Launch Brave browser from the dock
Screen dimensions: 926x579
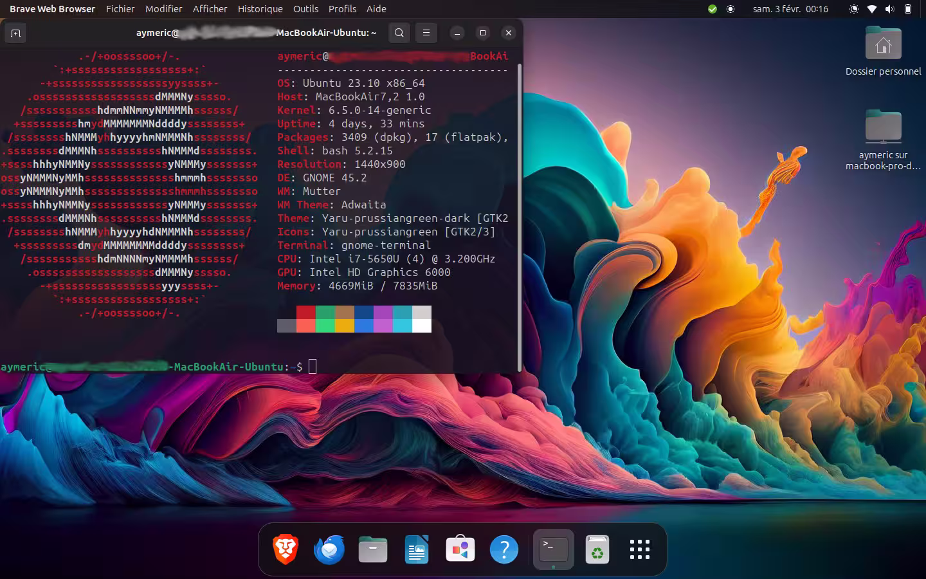tap(286, 549)
